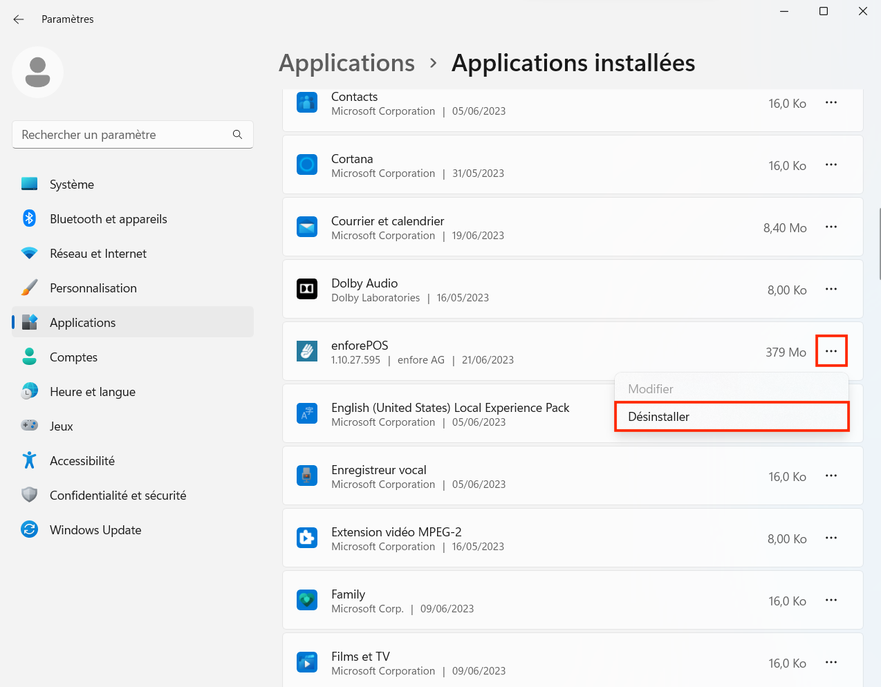Click the Personnalisation brush icon
Image resolution: width=881 pixels, height=687 pixels.
tap(29, 288)
